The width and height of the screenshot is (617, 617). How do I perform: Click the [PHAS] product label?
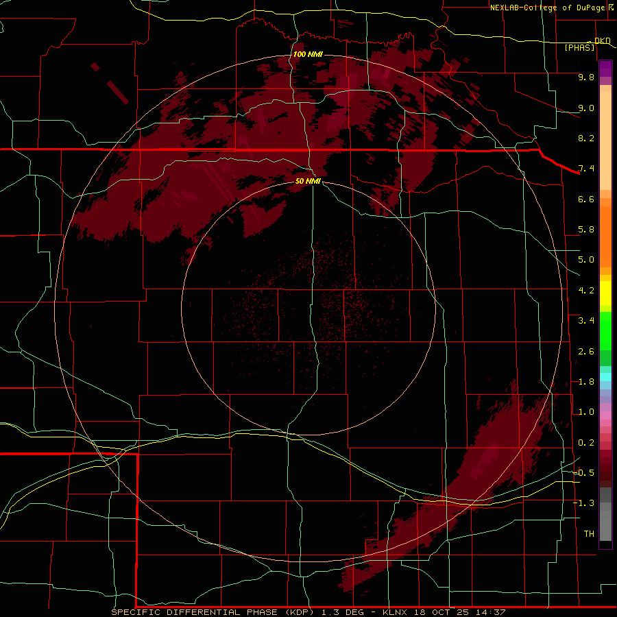tap(579, 47)
